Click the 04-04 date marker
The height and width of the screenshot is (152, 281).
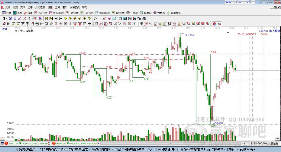(264, 34)
